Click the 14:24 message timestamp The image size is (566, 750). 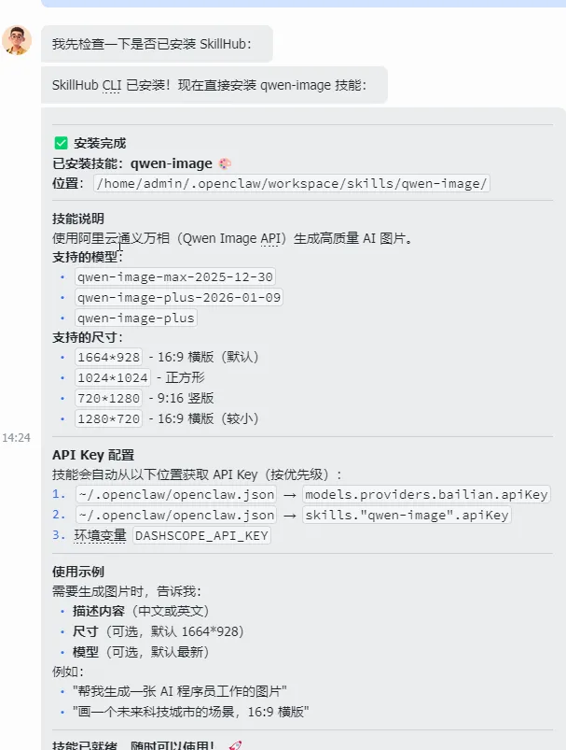pos(16,437)
